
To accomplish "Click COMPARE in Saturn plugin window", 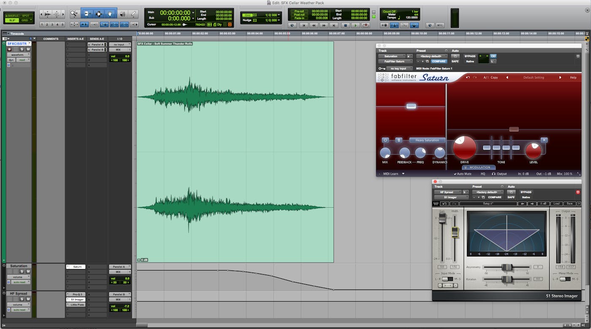I will [x=439, y=62].
